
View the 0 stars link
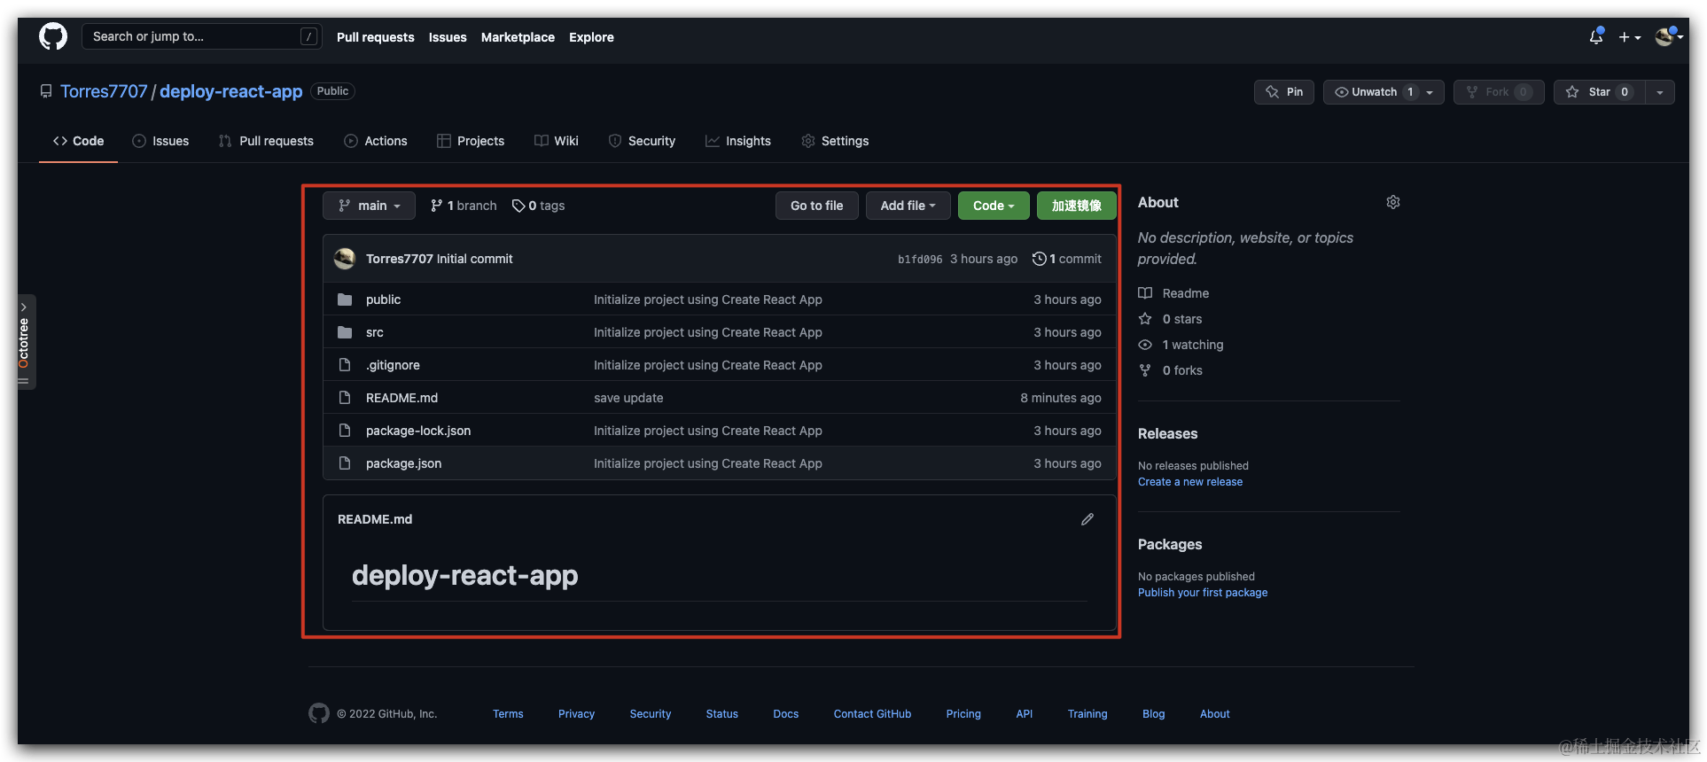click(x=1170, y=319)
